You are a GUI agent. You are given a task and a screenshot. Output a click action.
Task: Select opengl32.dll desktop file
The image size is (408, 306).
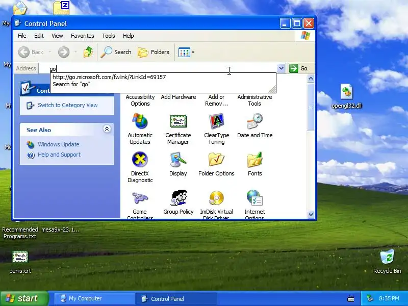(347, 96)
